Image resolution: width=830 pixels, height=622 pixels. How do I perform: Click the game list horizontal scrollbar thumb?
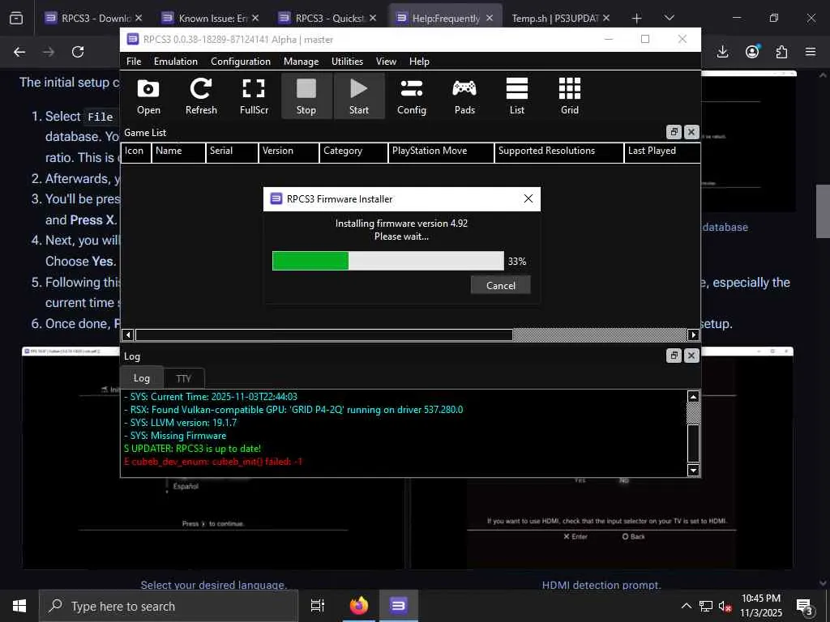point(324,334)
